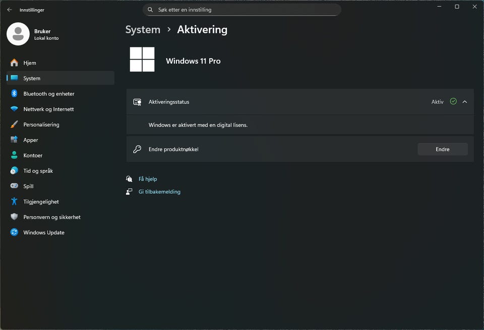Image resolution: width=484 pixels, height=330 pixels.
Task: Click the Bruker account name
Action: 42,31
